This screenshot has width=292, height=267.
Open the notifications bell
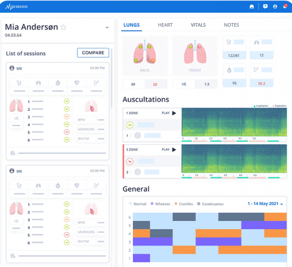click(285, 7)
